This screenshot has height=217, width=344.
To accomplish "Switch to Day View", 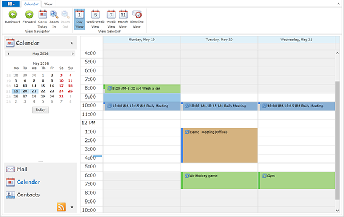I will [x=80, y=19].
